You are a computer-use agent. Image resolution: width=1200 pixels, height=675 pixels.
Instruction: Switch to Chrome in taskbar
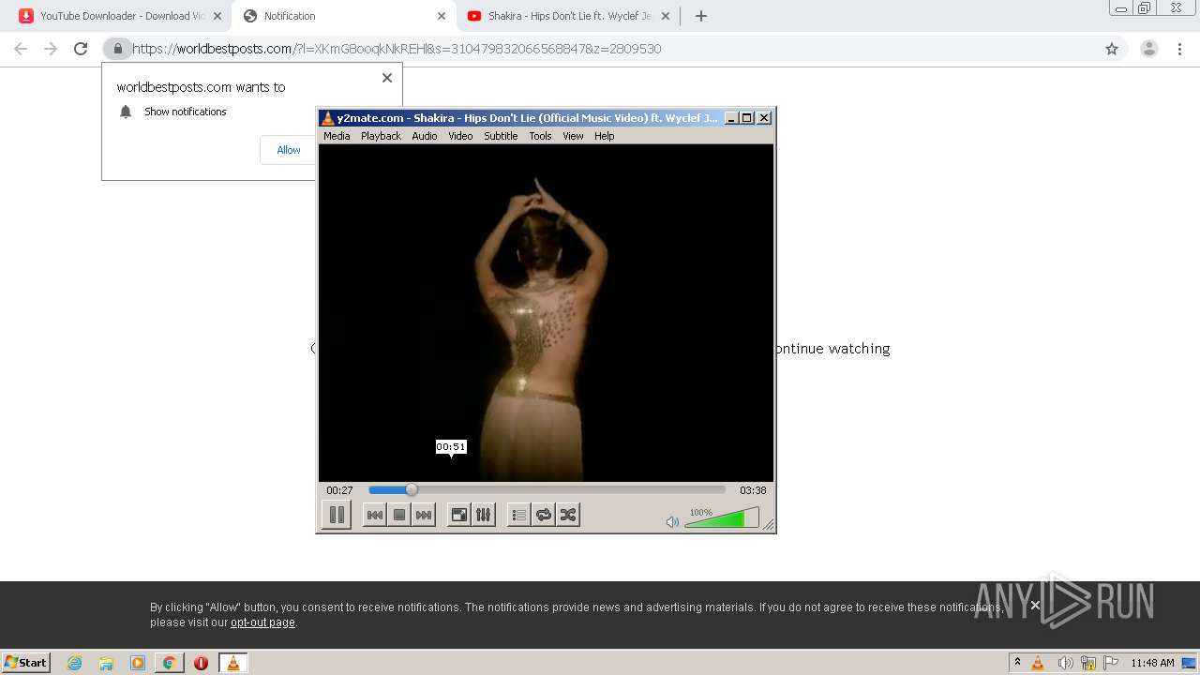coord(170,663)
